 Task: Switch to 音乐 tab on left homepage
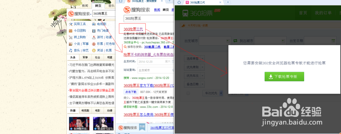tap(112, 6)
